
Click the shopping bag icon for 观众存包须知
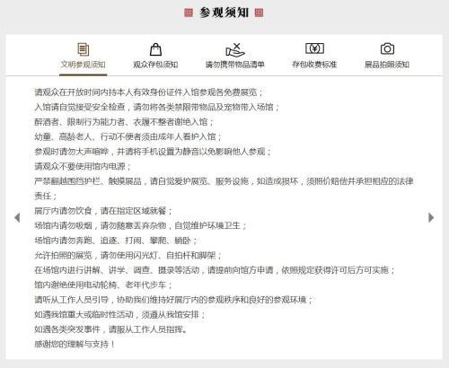[x=155, y=49]
